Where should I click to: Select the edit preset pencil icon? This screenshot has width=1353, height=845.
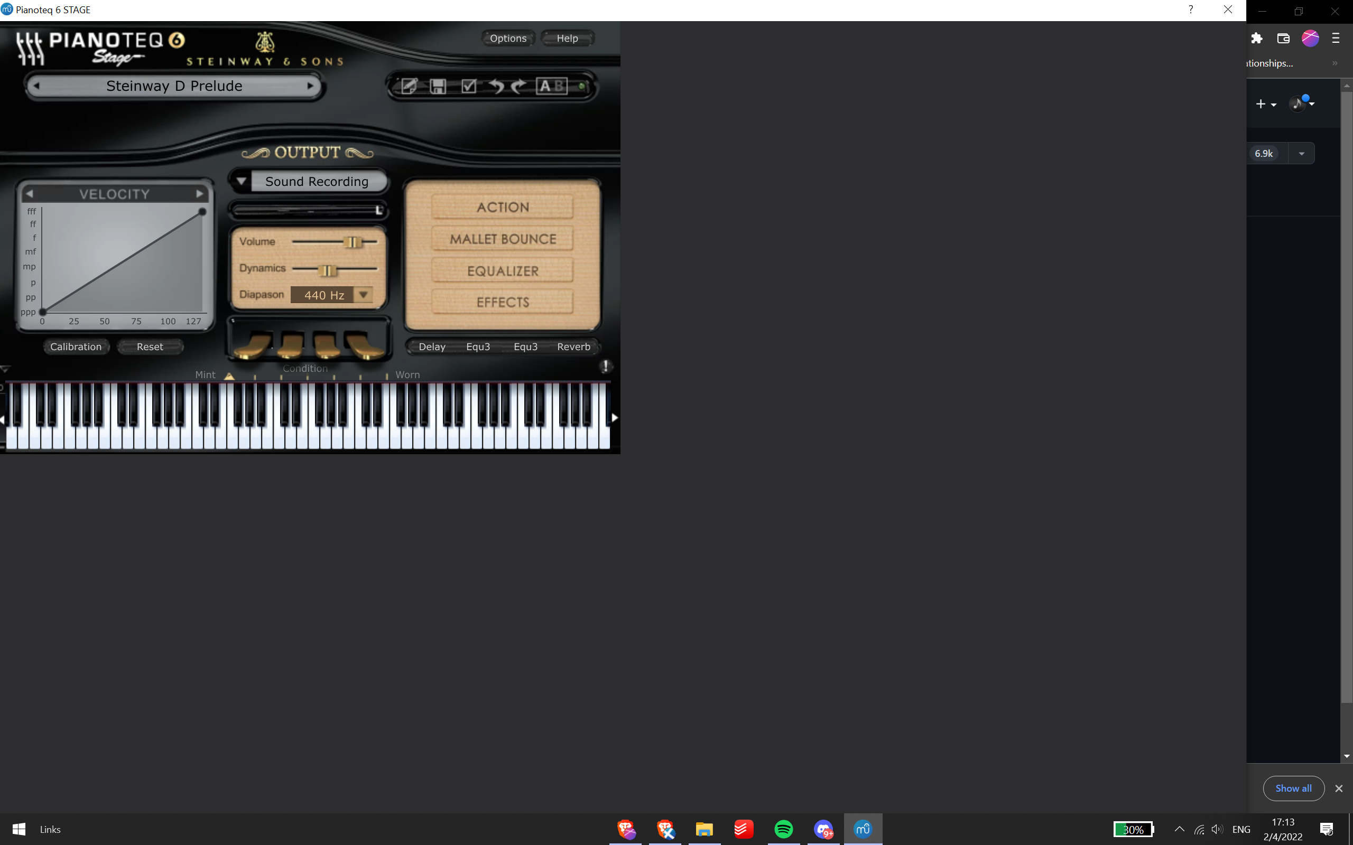click(x=410, y=86)
